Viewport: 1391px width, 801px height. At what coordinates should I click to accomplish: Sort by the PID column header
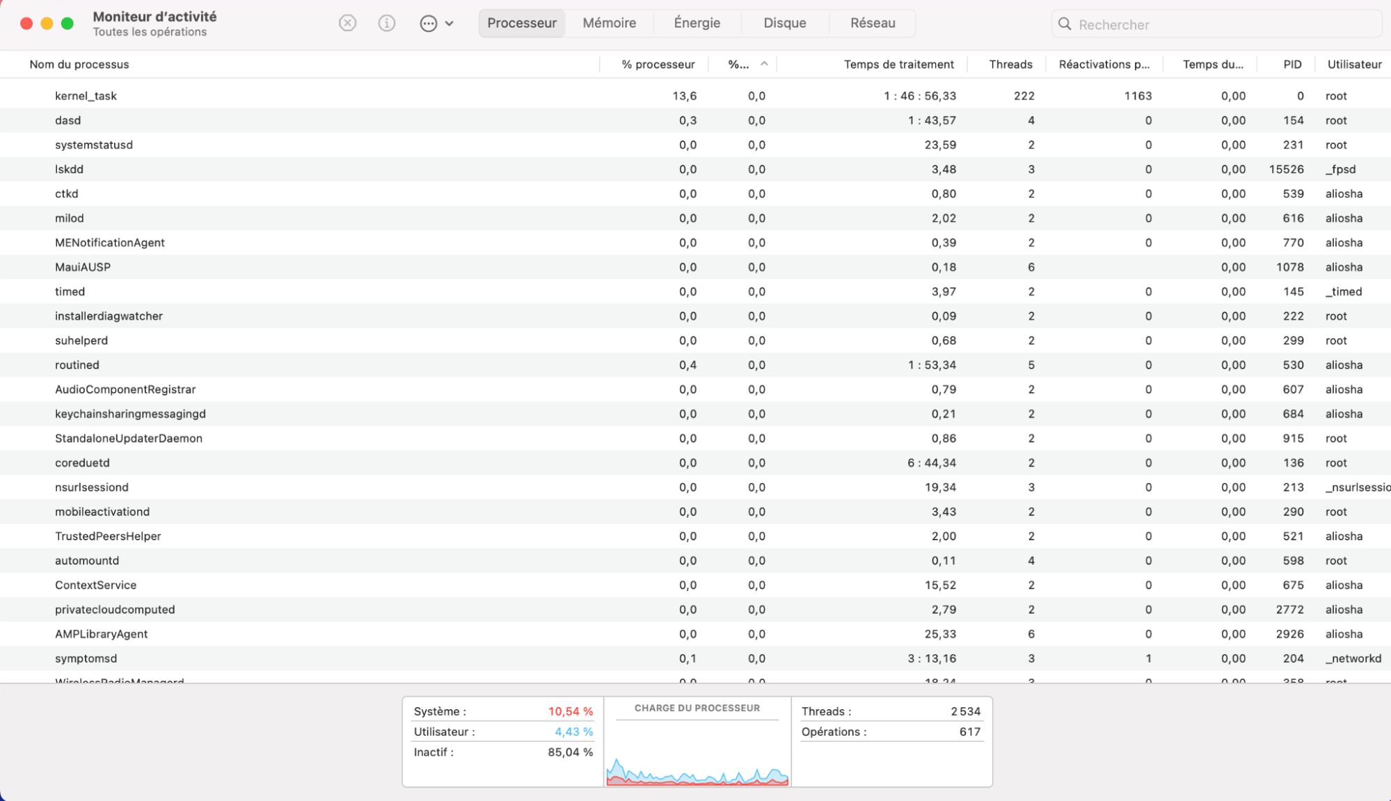pos(1291,65)
